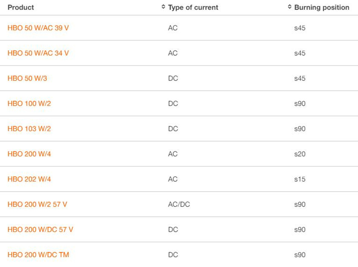This screenshot has width=358, height=267.
Task: Click the s15 burning position value
Action: coord(300,179)
